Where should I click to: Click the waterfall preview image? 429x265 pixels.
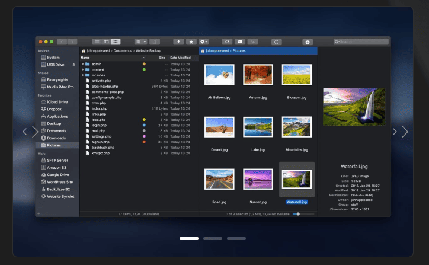(354, 107)
